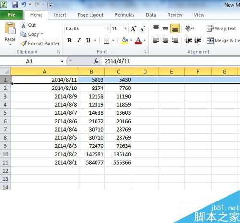Toggle Bottom Align button
Image resolution: width=240 pixels, height=223 pixels.
point(175,29)
